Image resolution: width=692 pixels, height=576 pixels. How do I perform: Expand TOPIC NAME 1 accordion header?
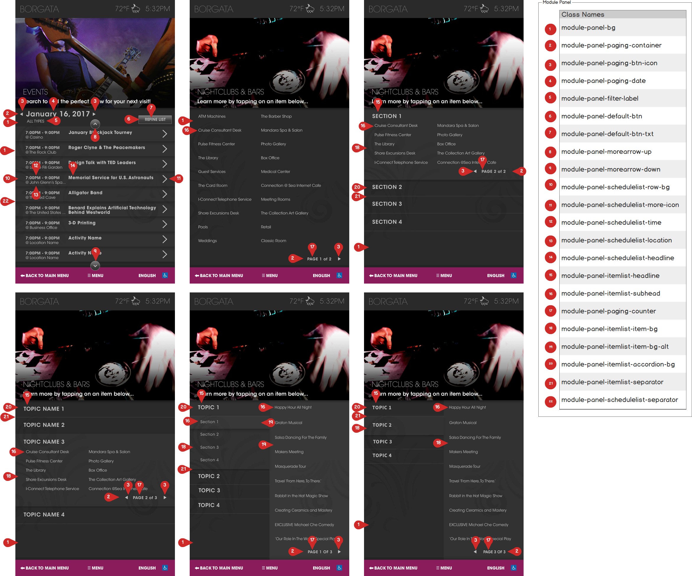coord(43,409)
